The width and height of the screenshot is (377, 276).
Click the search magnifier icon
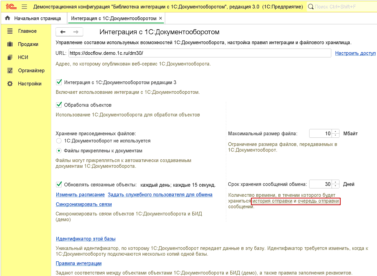click(311, 7)
